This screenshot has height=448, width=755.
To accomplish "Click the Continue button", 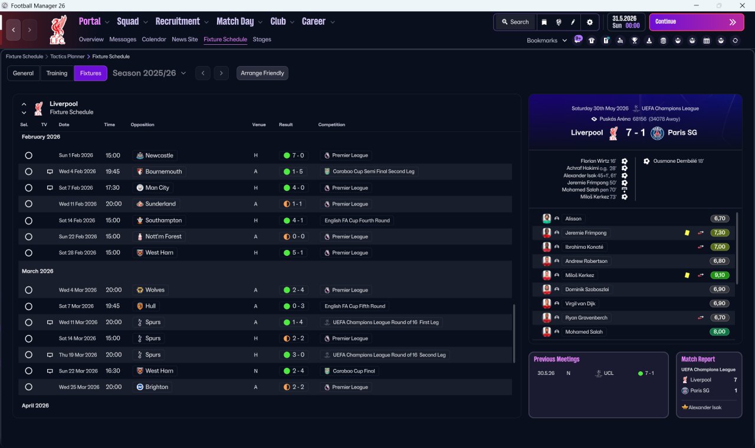I will click(697, 22).
